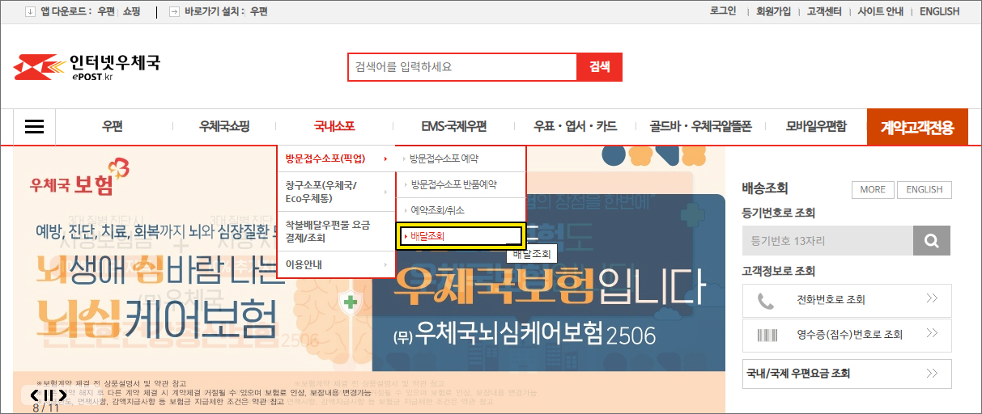Click the next banner arrow
This screenshot has width=982, height=414.
[x=62, y=395]
